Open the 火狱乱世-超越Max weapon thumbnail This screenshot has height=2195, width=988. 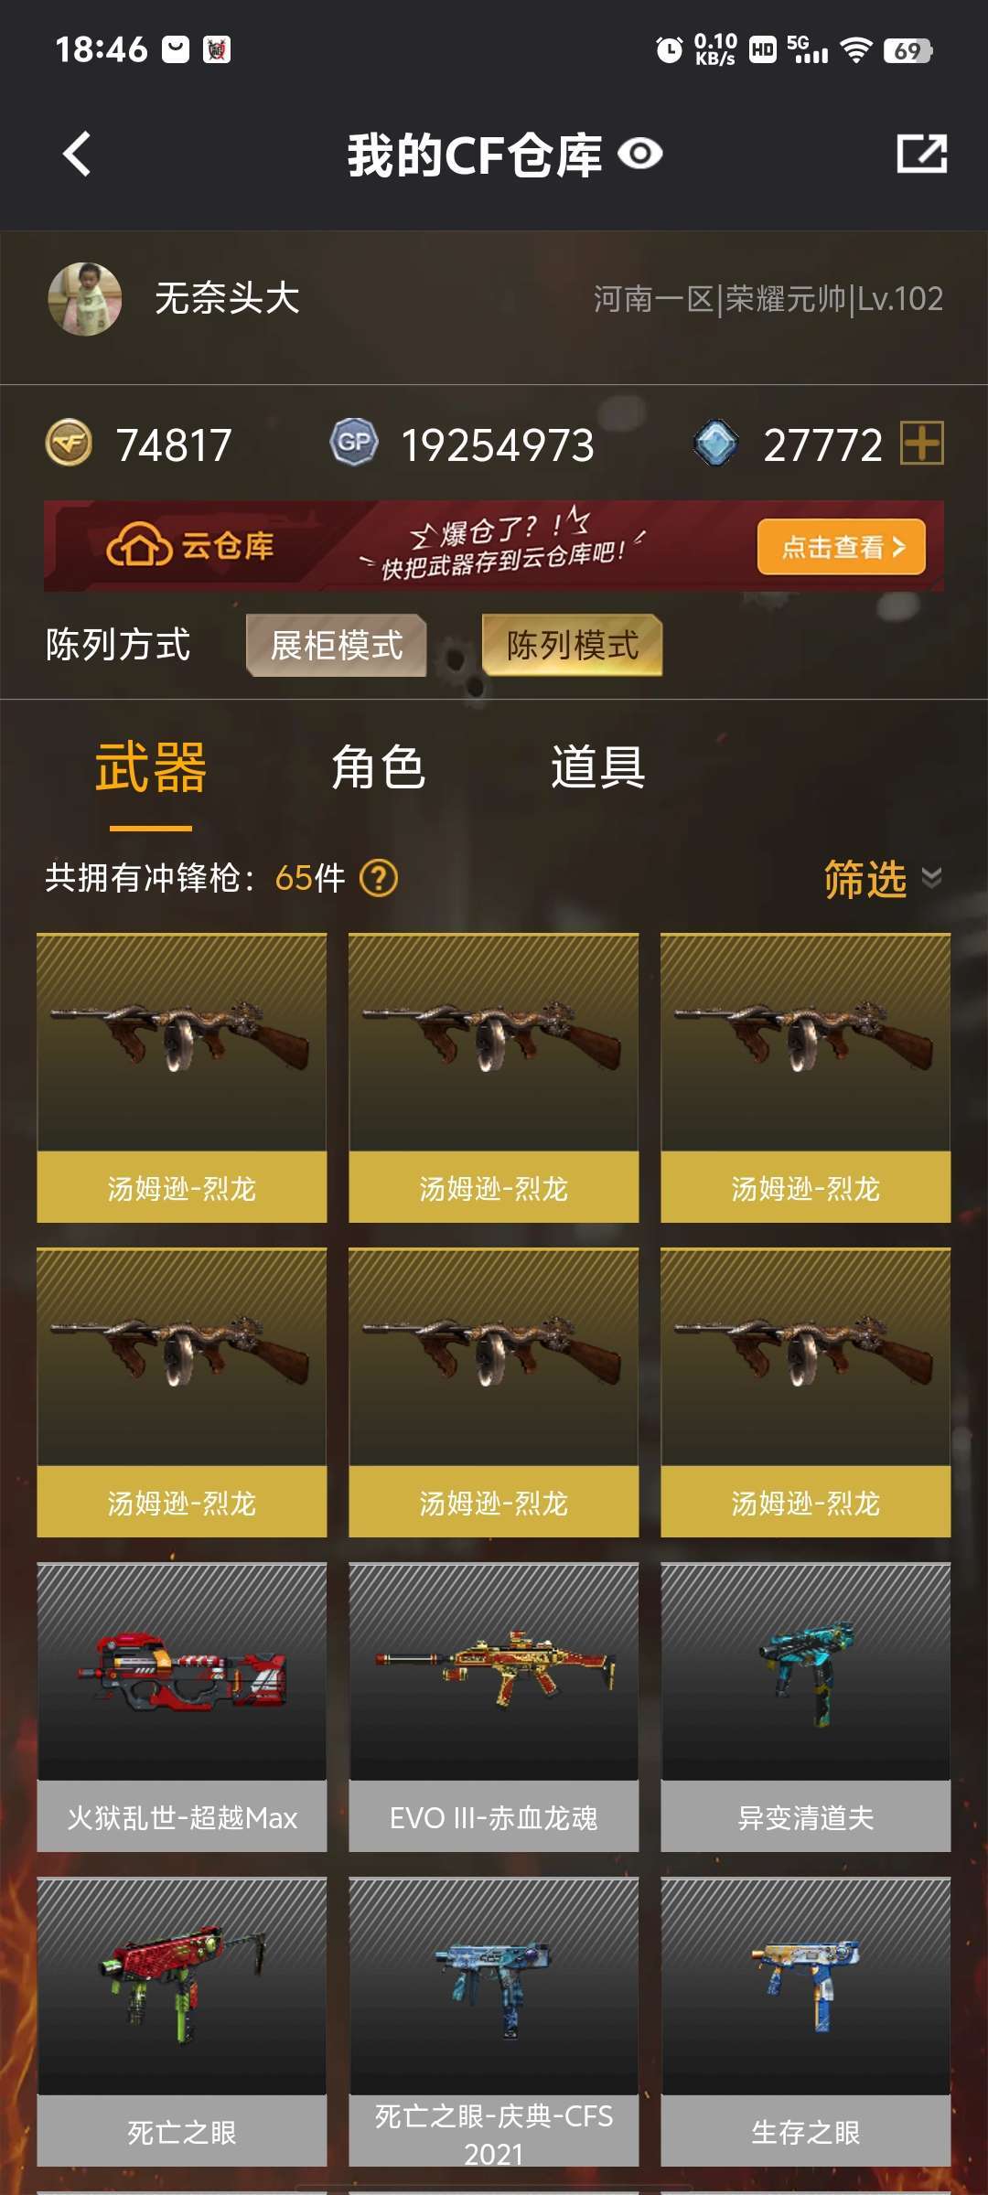[182, 1672]
